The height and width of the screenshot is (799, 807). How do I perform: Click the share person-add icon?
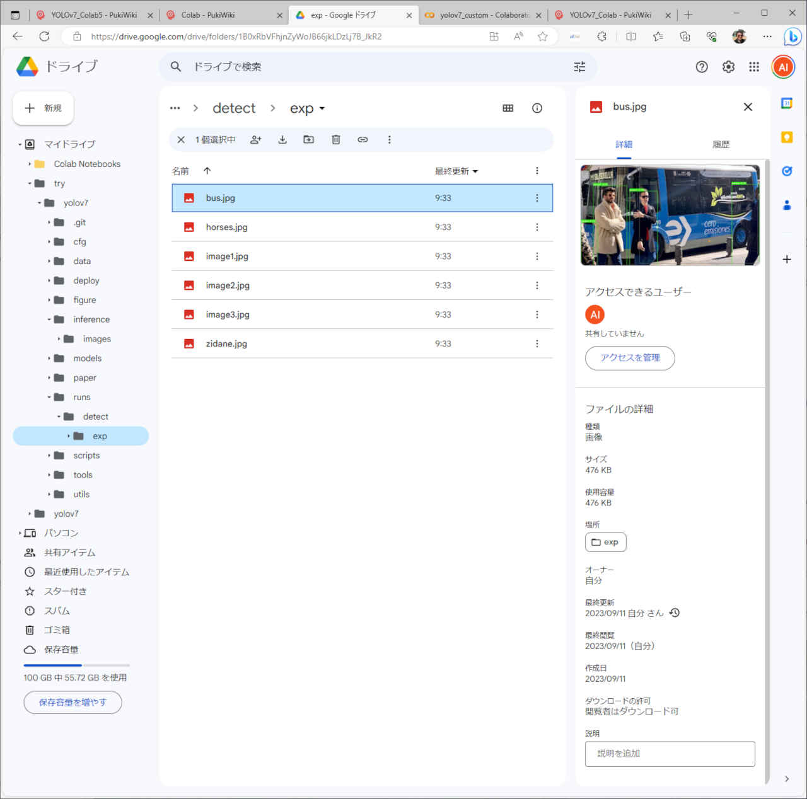coord(255,140)
